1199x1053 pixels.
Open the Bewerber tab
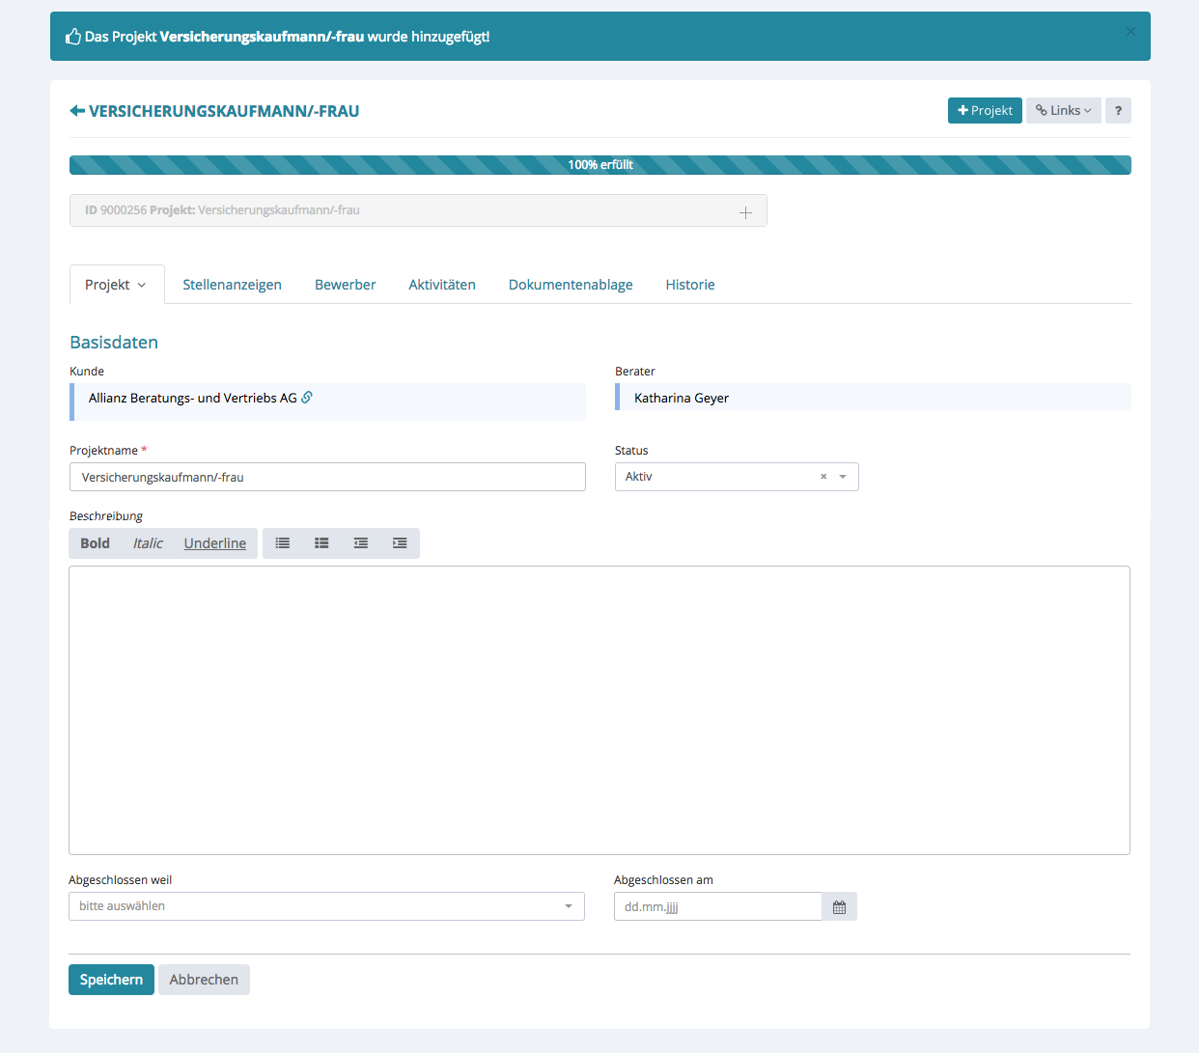[x=345, y=285]
